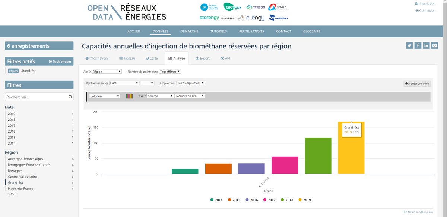Open TUTORIELS in navigation
This screenshot has width=447, height=217.
(219, 31)
